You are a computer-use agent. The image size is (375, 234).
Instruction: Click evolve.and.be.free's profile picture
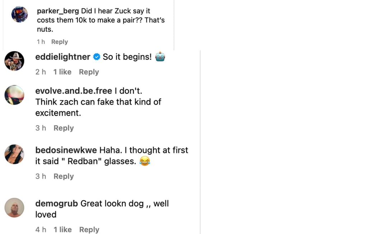pyautogui.click(x=14, y=95)
